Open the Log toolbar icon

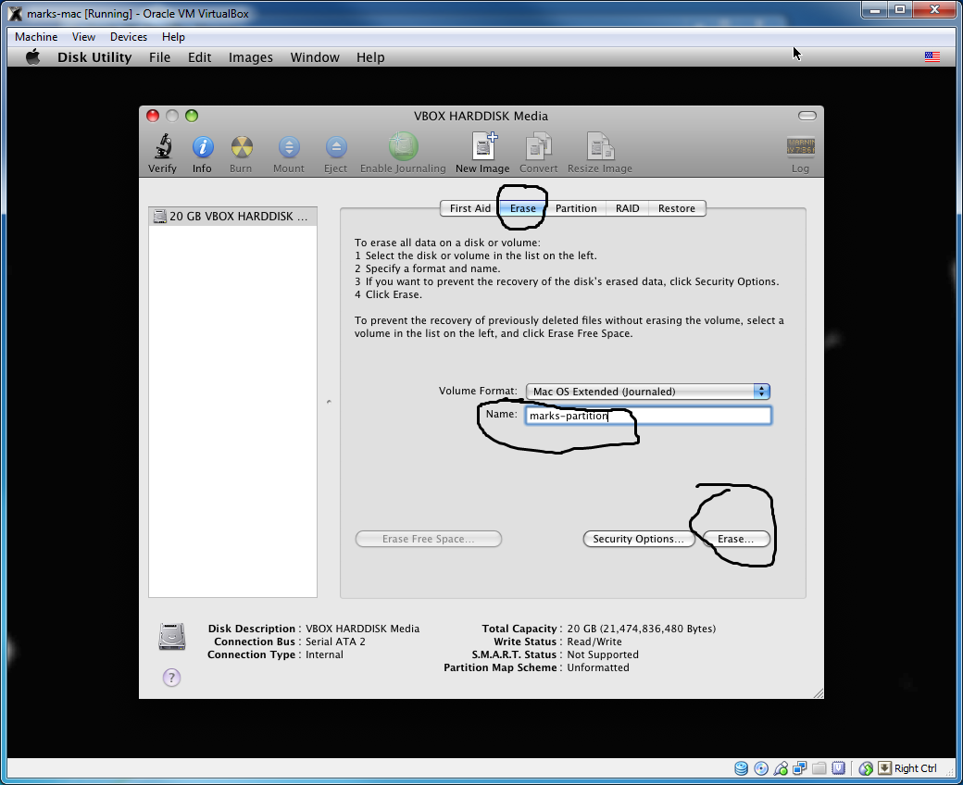pos(801,146)
